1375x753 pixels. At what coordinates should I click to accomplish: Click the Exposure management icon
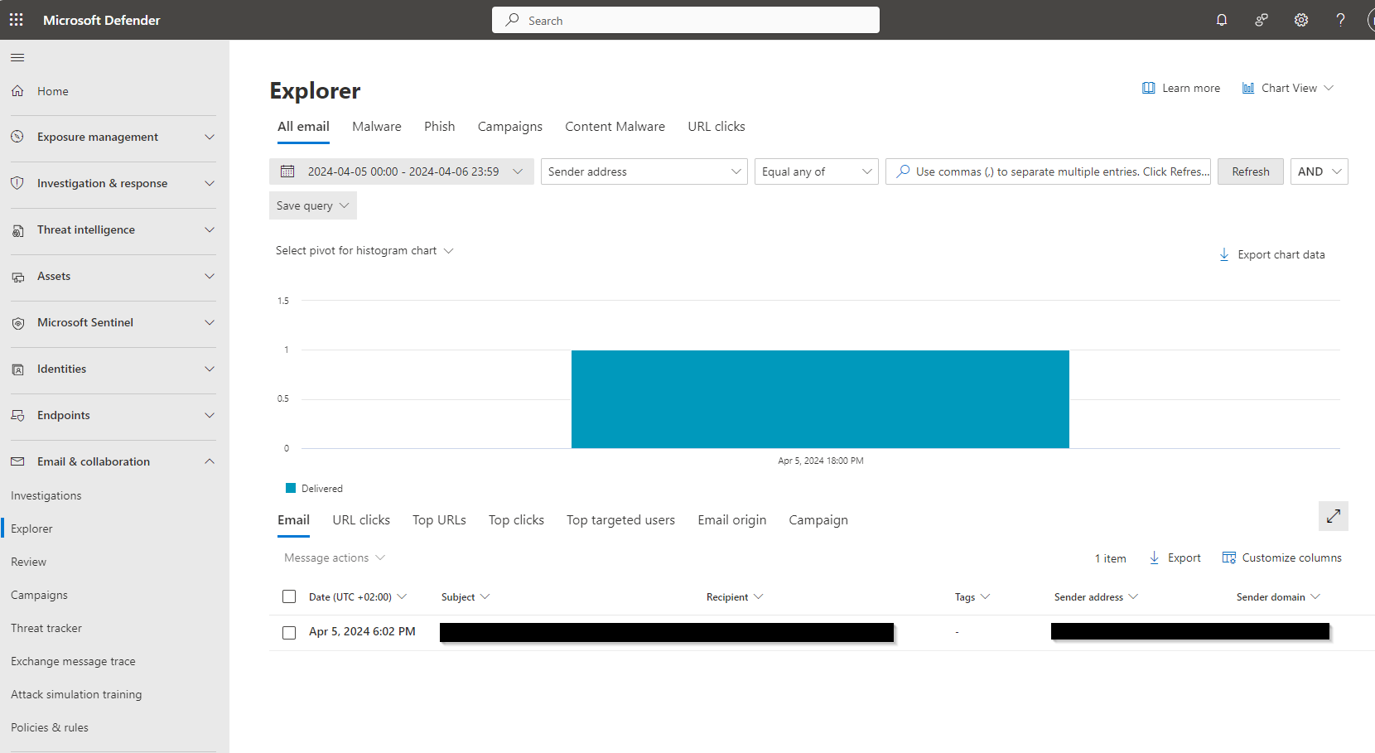17,137
